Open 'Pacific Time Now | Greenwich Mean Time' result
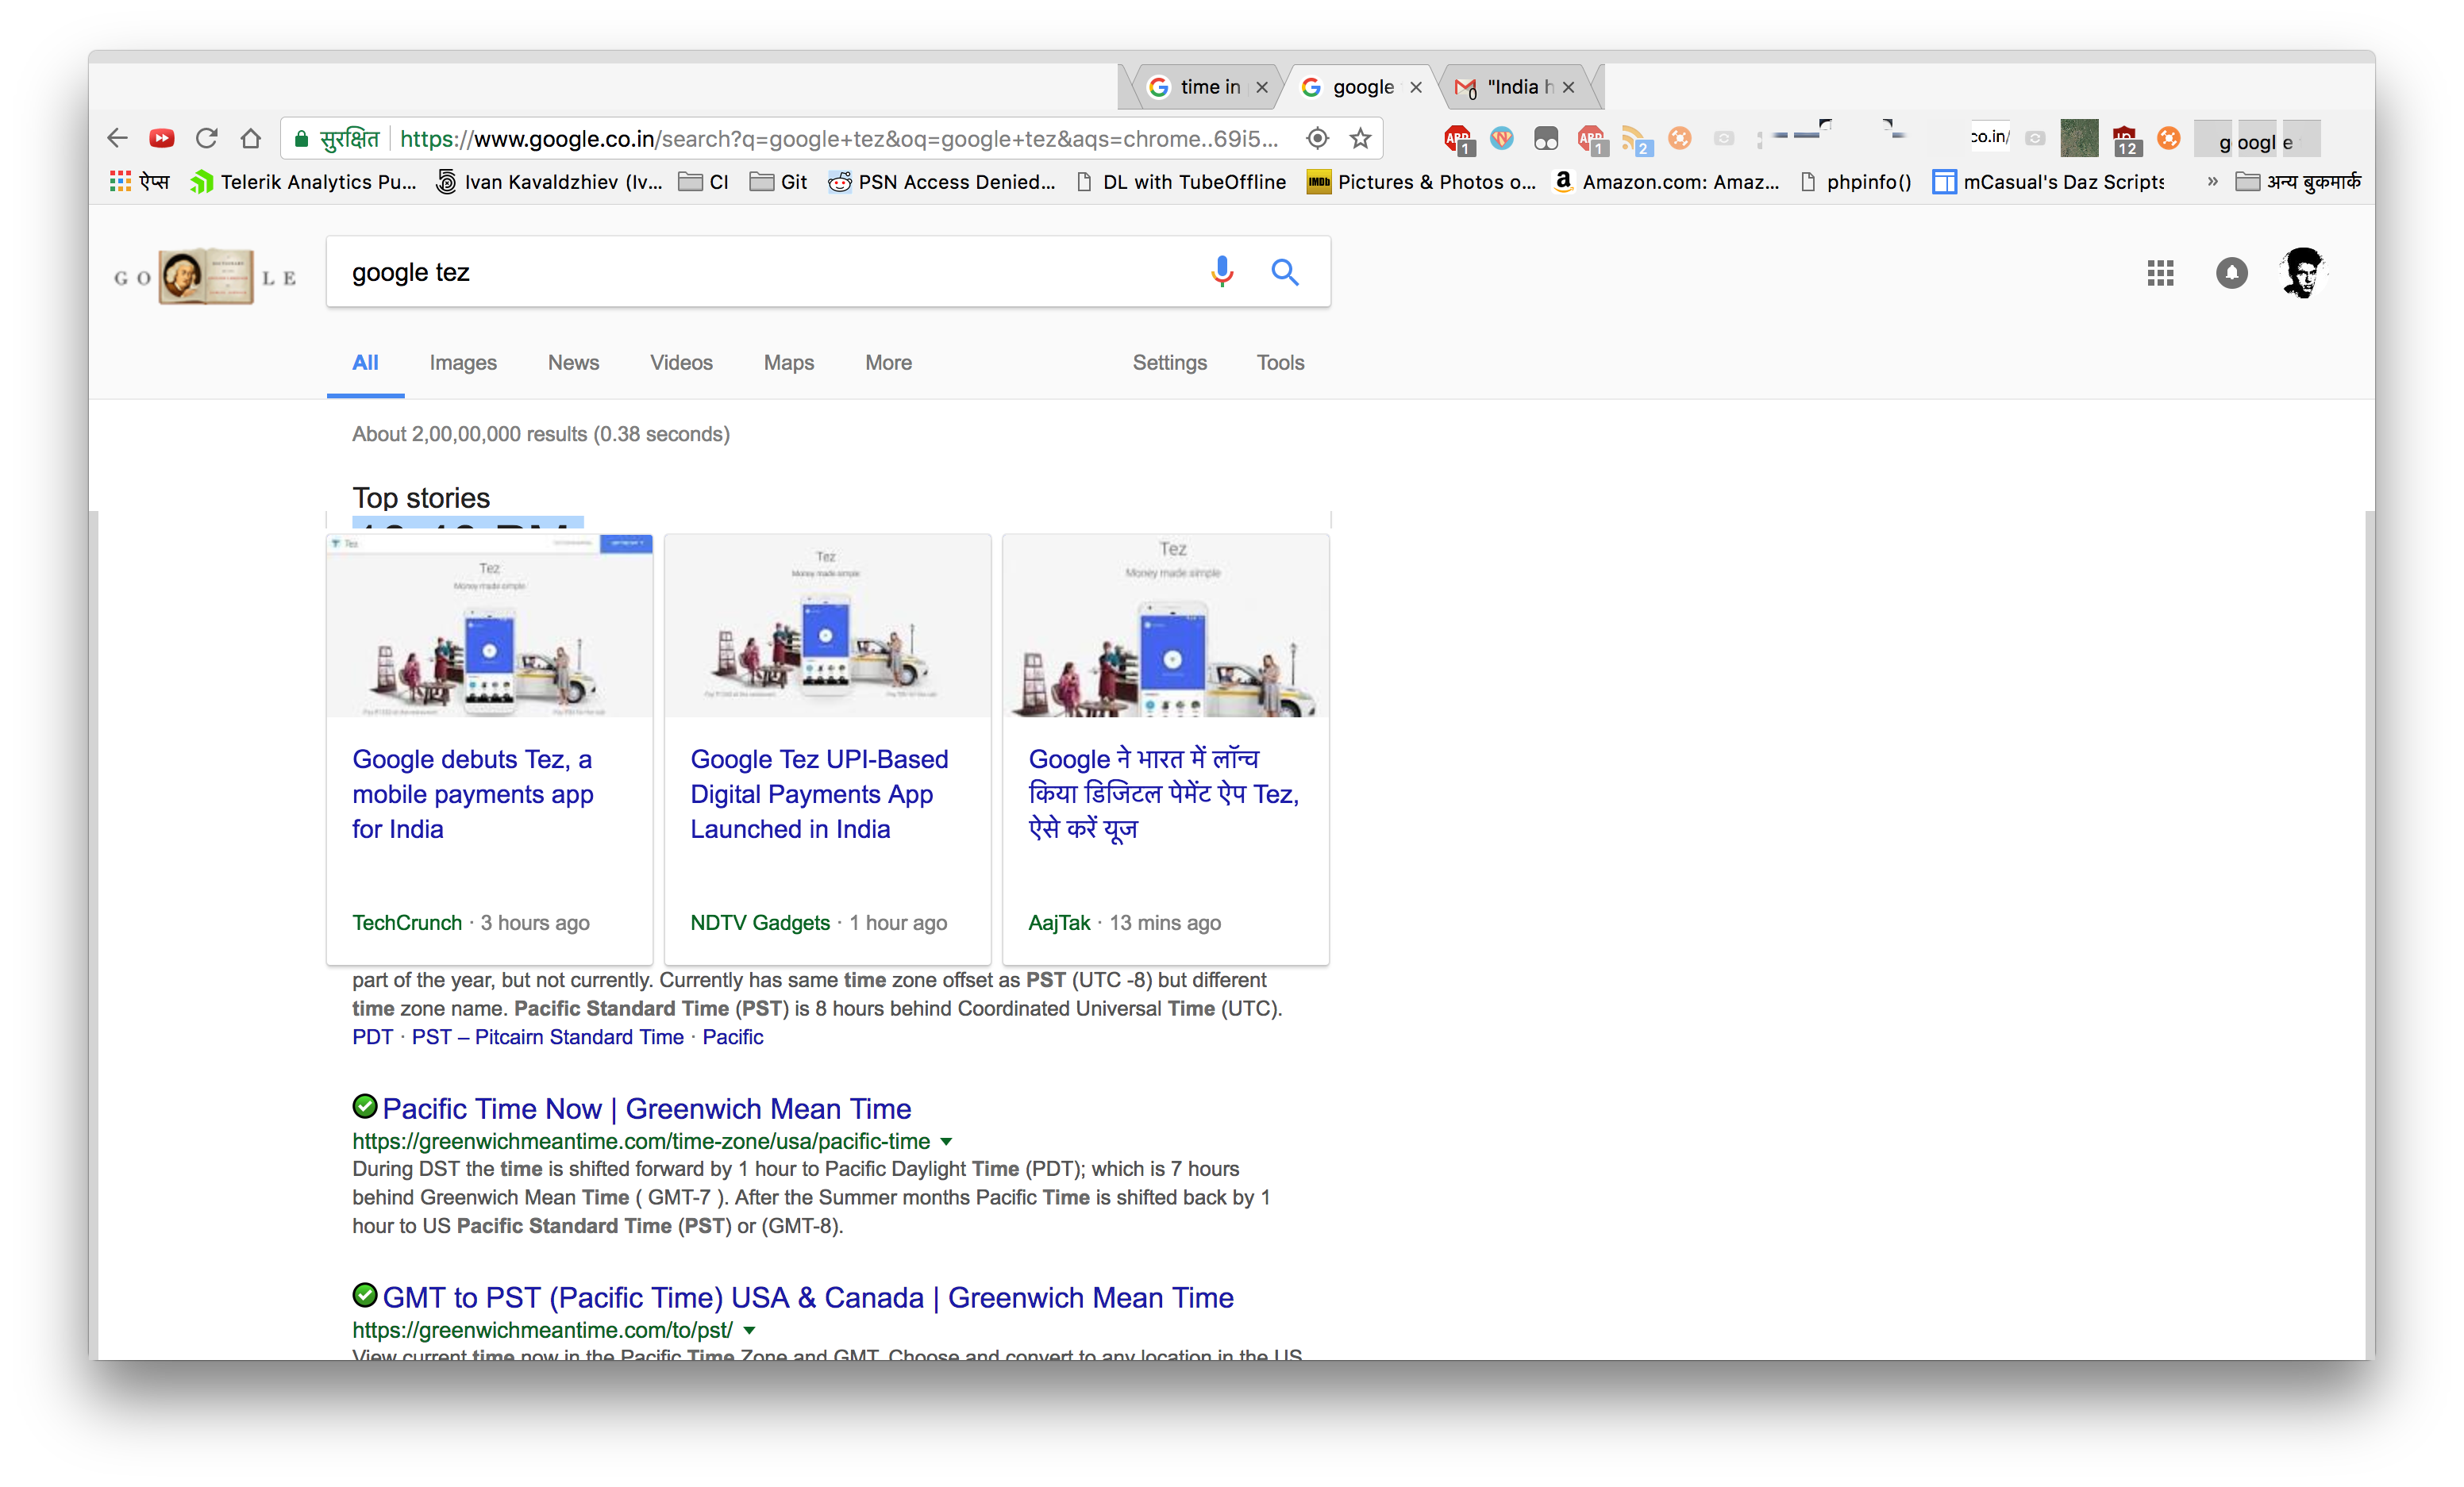2464x1487 pixels. click(x=647, y=1109)
